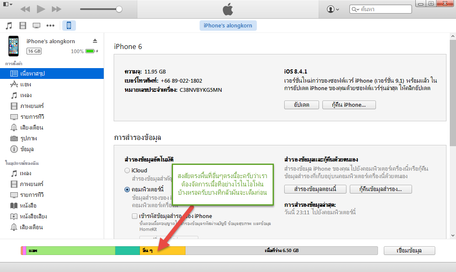Click กู้คืนข้อมูลสำรอง... restore backup button

click(x=380, y=189)
